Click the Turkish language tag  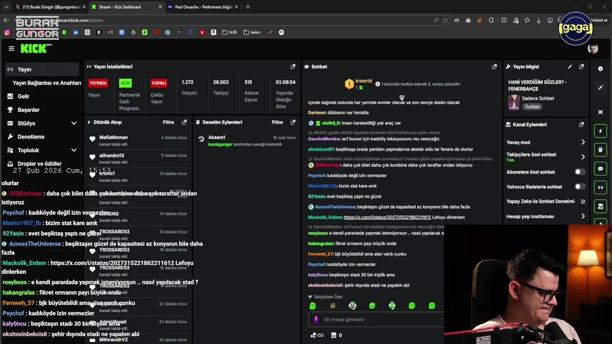(x=532, y=107)
